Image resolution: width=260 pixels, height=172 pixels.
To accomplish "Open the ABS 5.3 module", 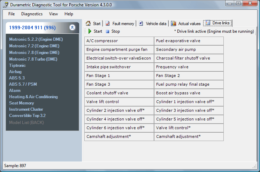I will tap(17, 78).
